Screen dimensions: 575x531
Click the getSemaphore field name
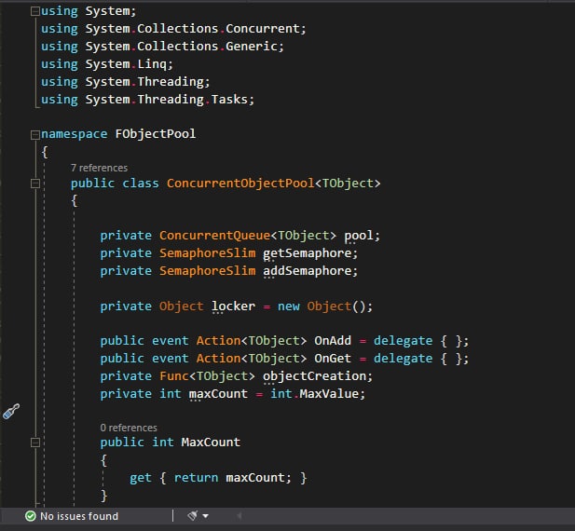tap(307, 252)
